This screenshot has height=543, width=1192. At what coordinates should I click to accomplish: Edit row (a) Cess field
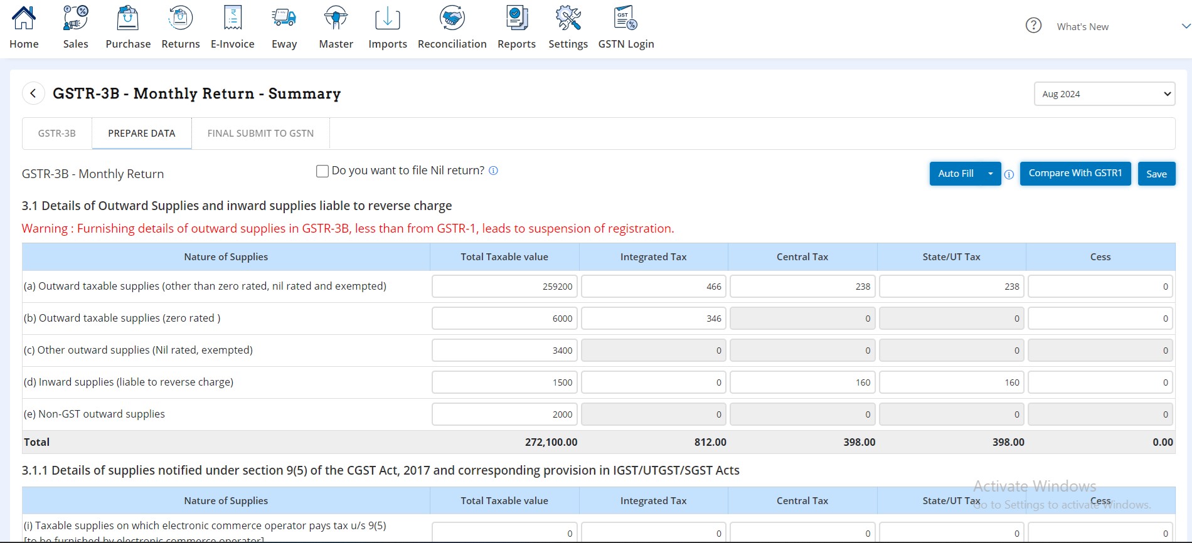pyautogui.click(x=1100, y=287)
